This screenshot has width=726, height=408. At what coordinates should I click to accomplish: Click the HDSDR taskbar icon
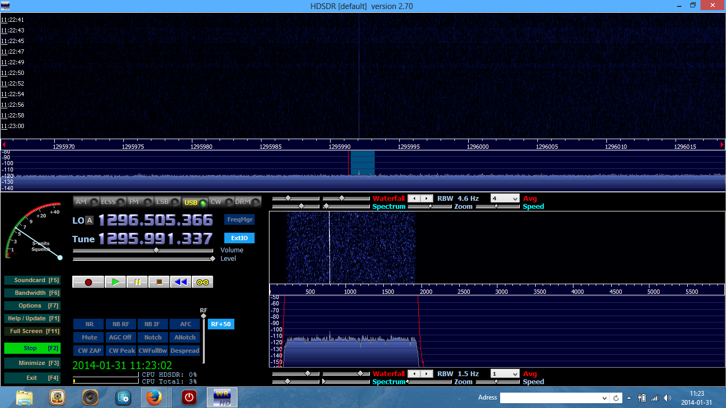(x=222, y=397)
